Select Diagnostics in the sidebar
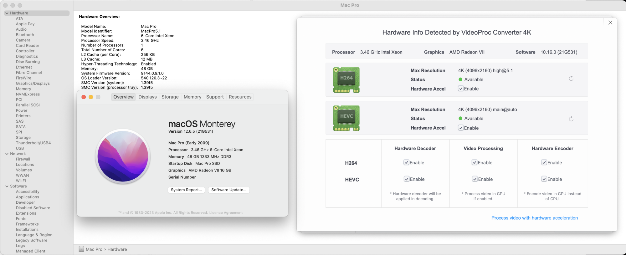This screenshot has height=255, width=626. pos(27,56)
